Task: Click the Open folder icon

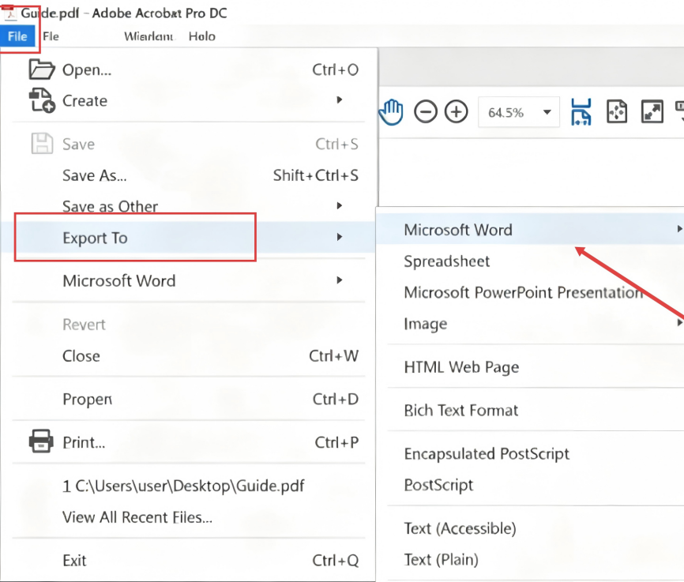Action: tap(41, 69)
